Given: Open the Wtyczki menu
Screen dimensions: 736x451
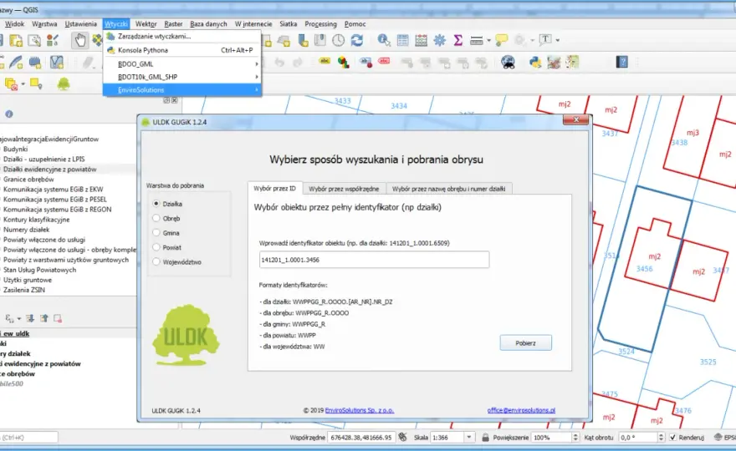Looking at the screenshot, I should pyautogui.click(x=116, y=24).
